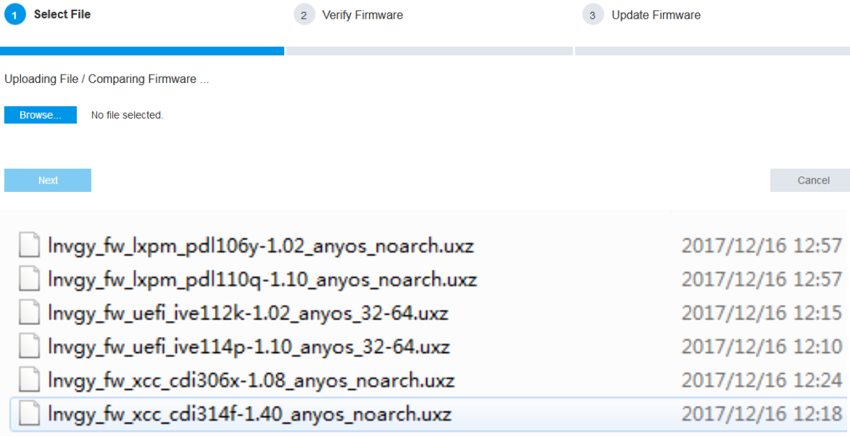Select step 3 circle icon
Viewport: 850px width, 436px height.
click(592, 15)
